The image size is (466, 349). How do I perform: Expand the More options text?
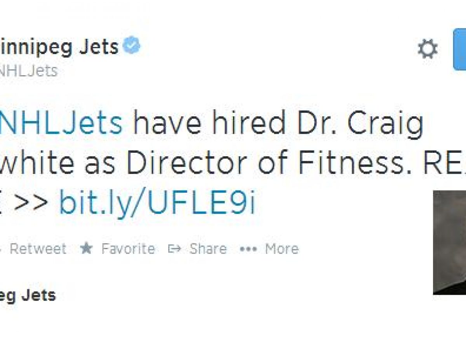tap(282, 249)
